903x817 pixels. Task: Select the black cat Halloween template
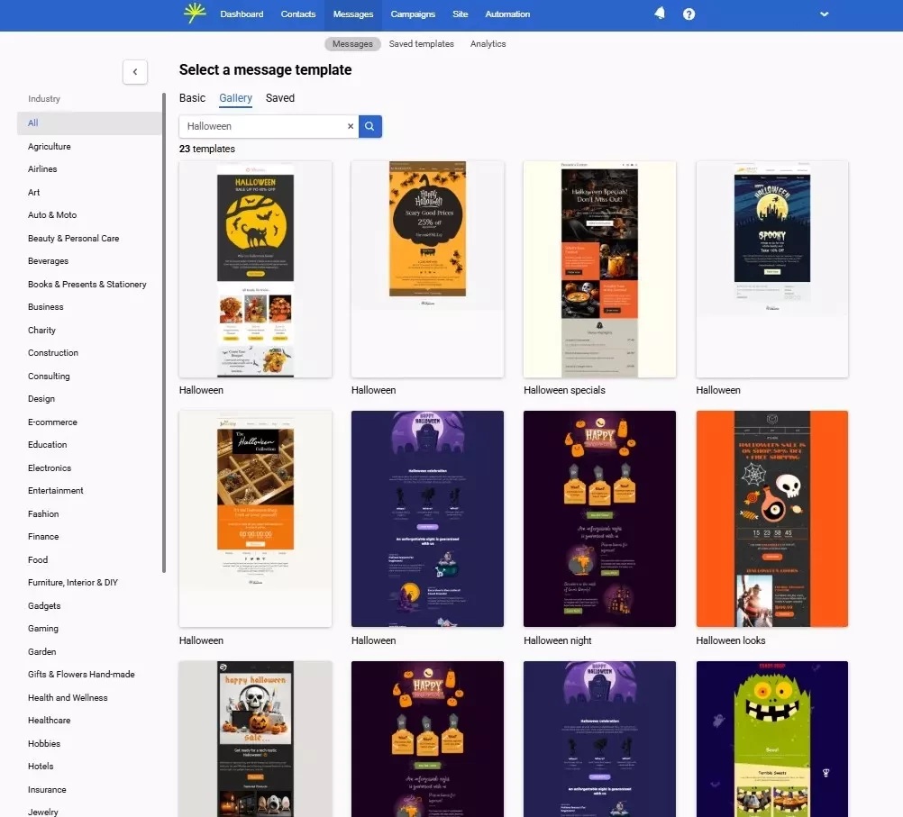point(255,269)
